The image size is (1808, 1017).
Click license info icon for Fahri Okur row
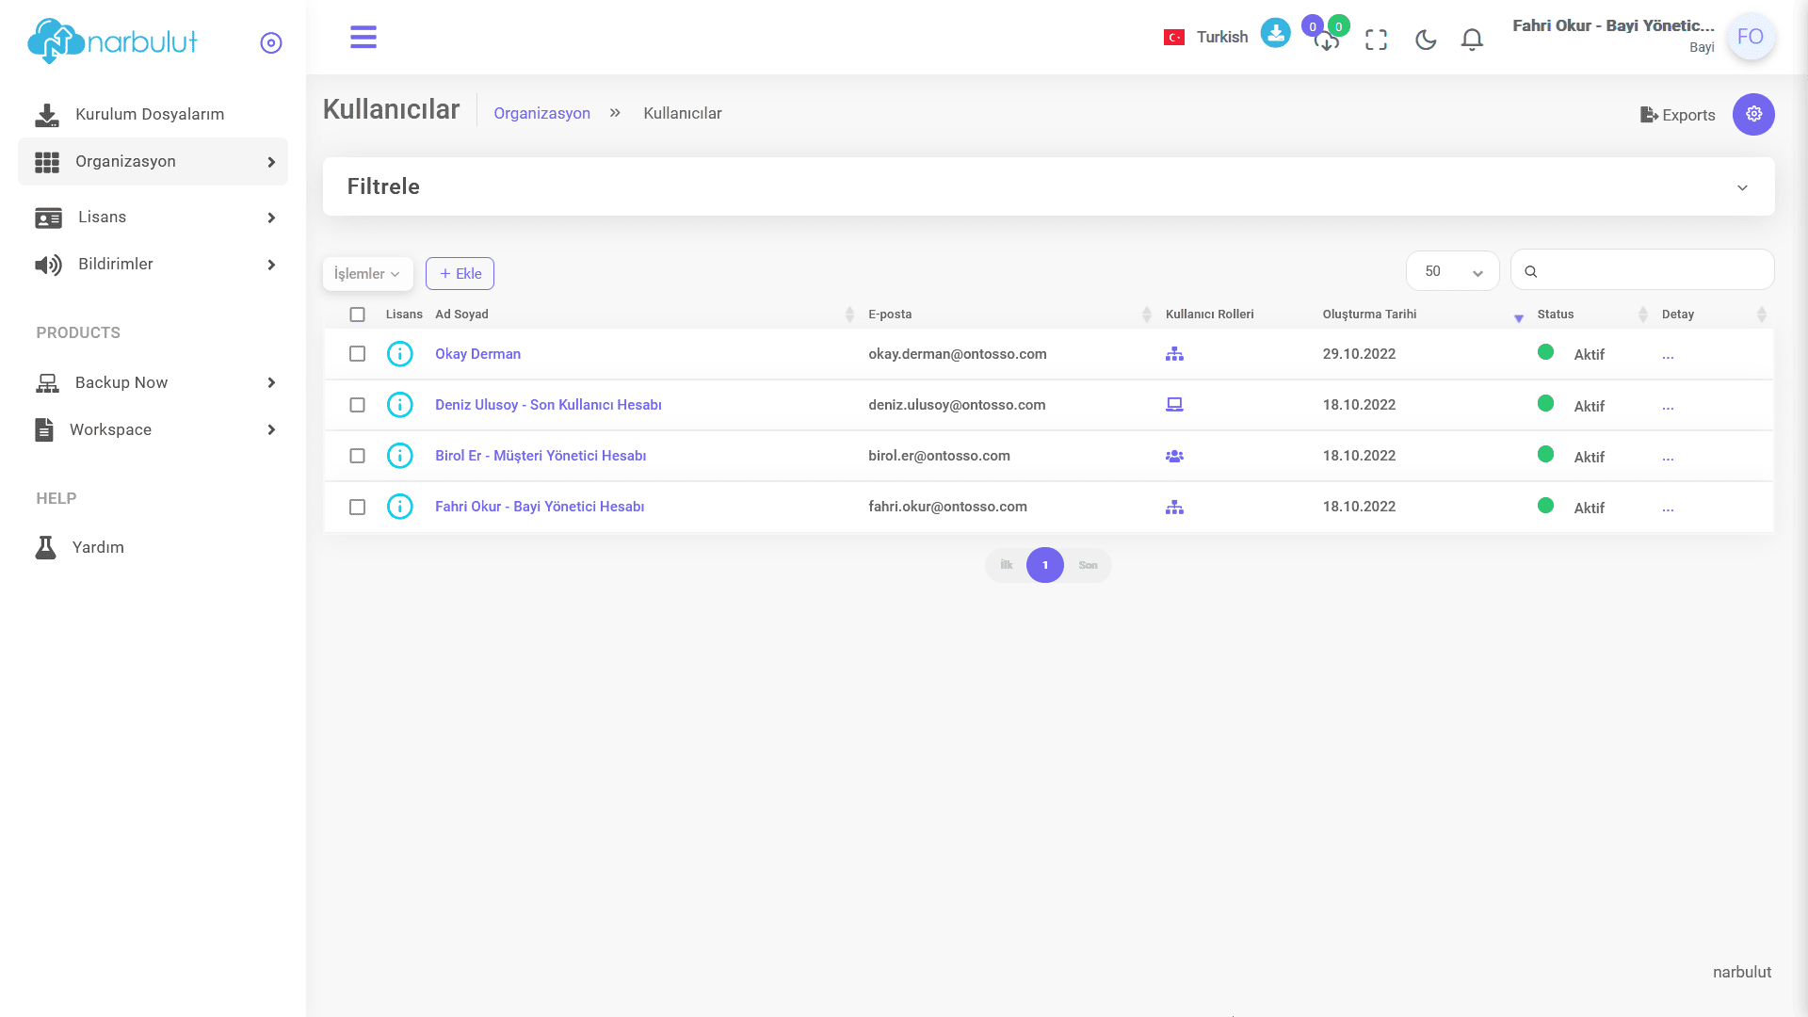pyautogui.click(x=400, y=507)
